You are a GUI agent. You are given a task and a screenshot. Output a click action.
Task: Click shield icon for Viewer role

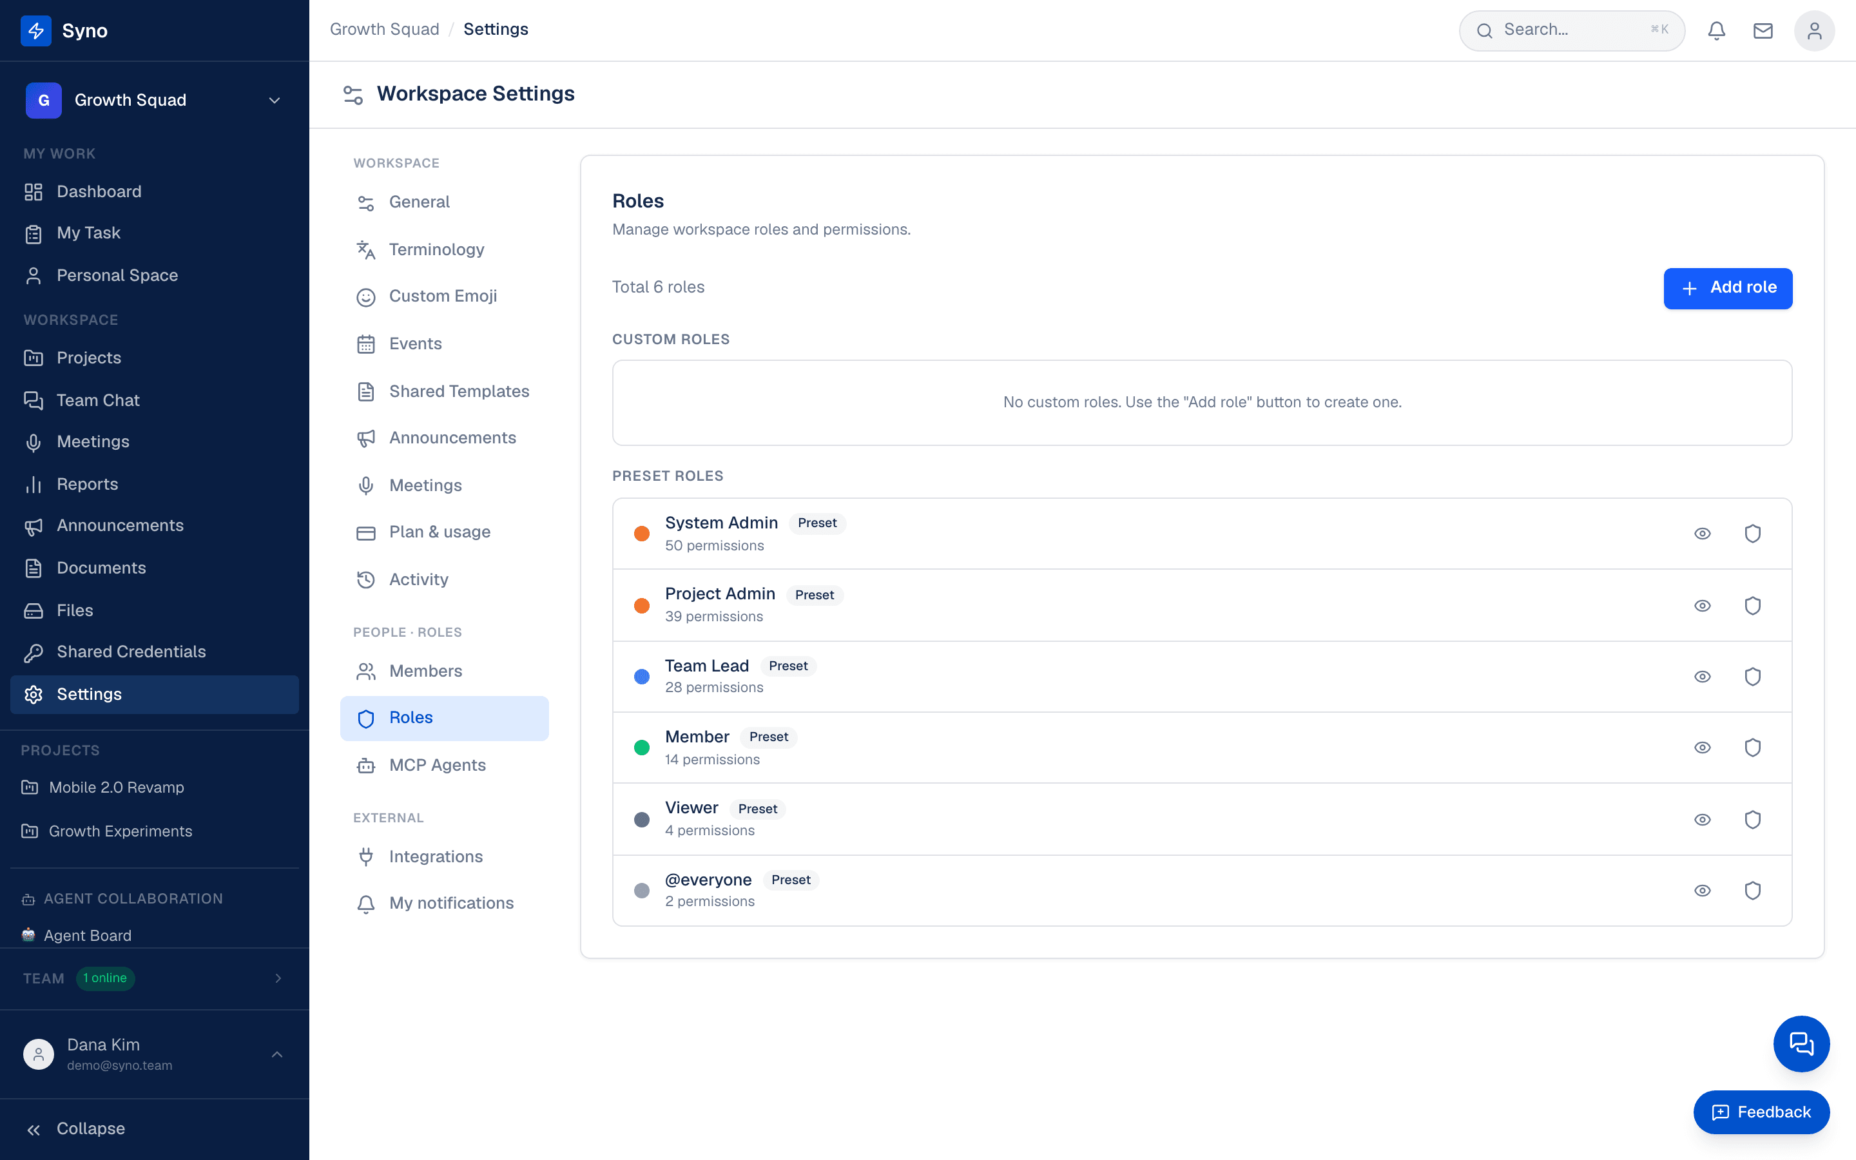tap(1752, 819)
